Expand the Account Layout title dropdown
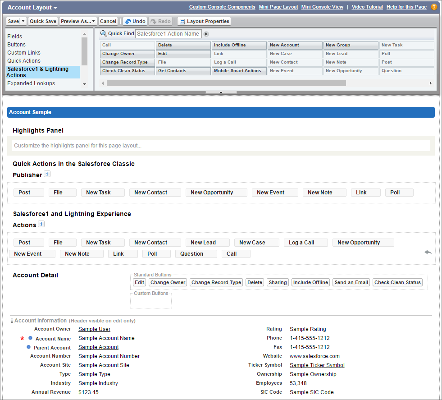The width and height of the screenshot is (442, 400). pyautogui.click(x=55, y=8)
